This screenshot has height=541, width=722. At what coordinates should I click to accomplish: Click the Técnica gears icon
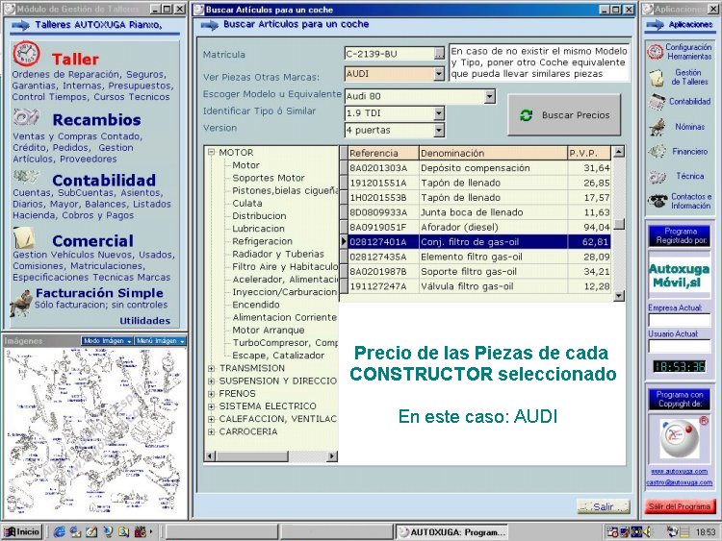click(x=658, y=177)
